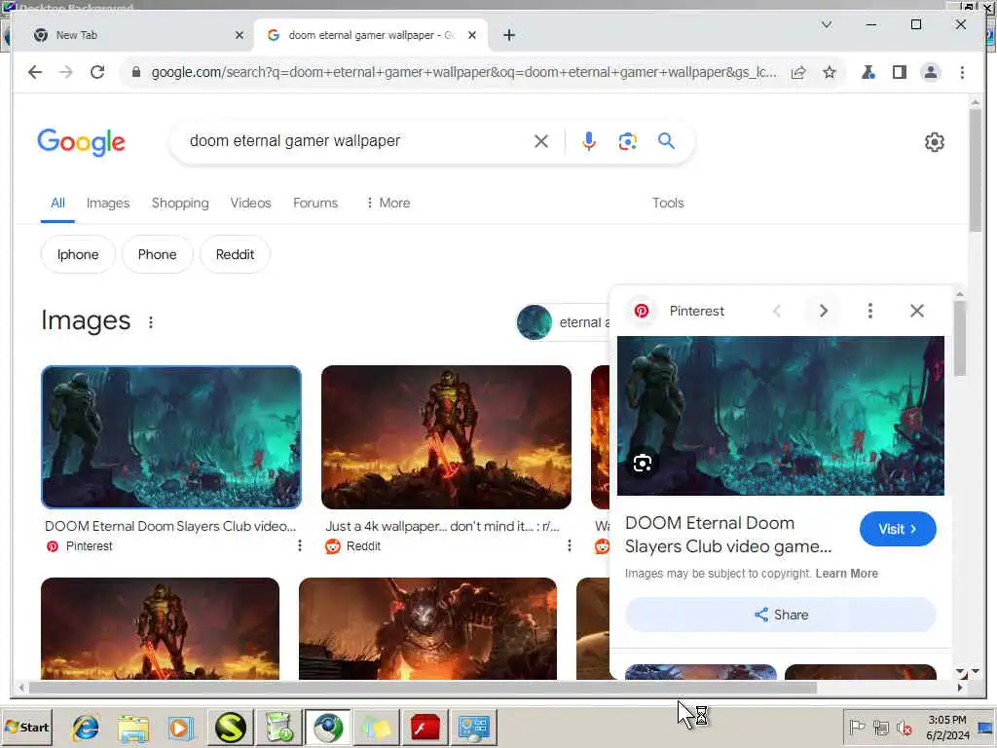Screen dimensions: 997x748
Task: Click volume icon in system tray
Action: point(904,727)
